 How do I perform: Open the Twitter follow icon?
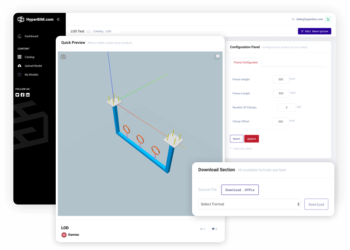17,95
